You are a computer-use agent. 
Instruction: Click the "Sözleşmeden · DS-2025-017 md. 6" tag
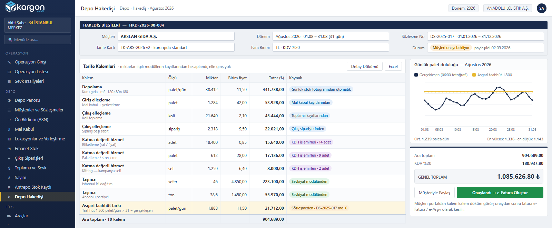coord(319,208)
